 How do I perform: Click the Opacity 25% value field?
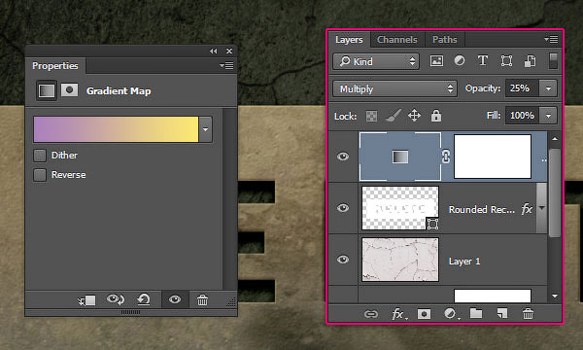pyautogui.click(x=522, y=88)
